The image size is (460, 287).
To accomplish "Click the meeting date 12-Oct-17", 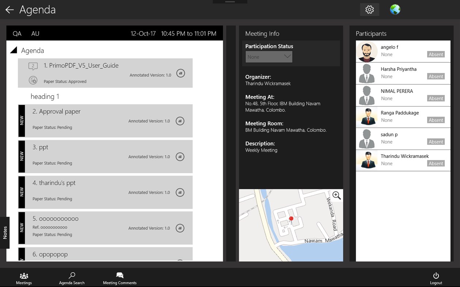I will tap(143, 34).
